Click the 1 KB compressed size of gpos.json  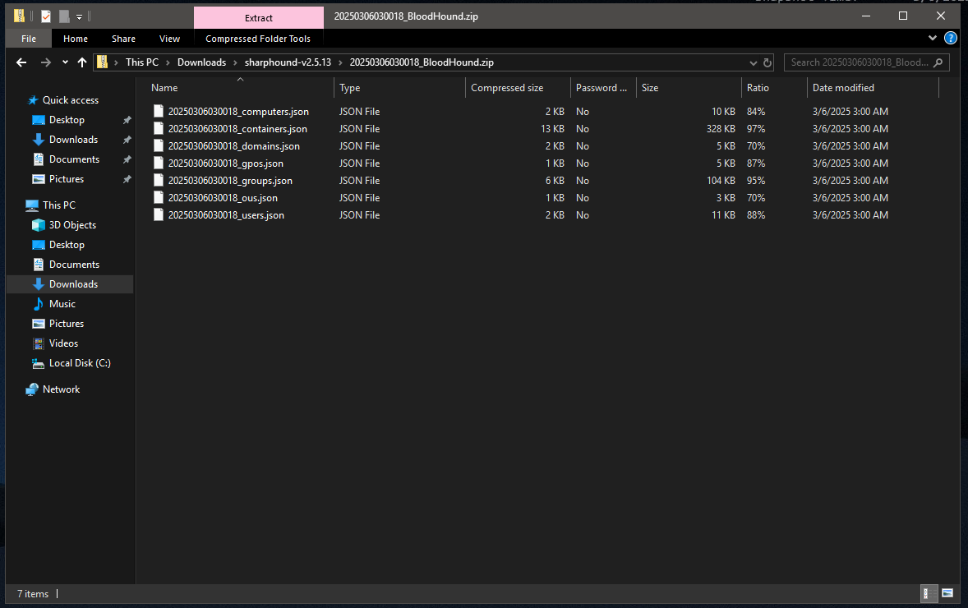click(x=555, y=164)
